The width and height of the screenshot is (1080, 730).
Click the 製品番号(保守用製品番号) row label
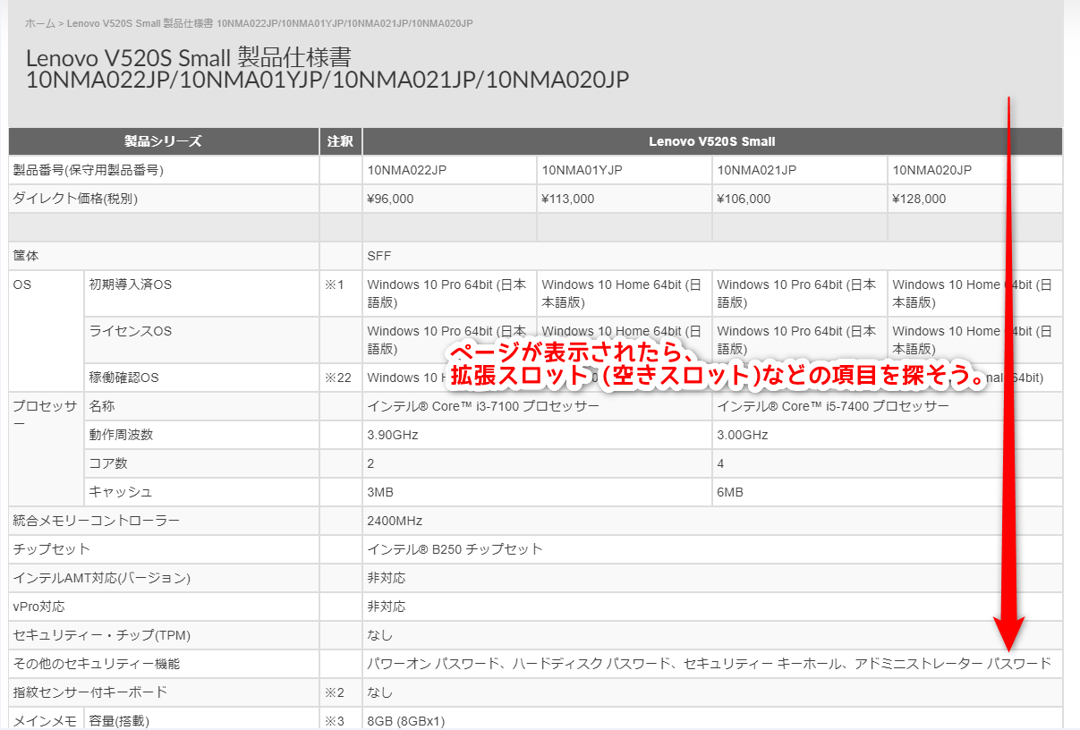pyautogui.click(x=88, y=170)
